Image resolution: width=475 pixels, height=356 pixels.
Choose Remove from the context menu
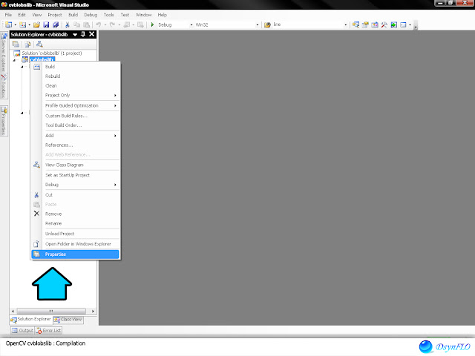[76, 214]
